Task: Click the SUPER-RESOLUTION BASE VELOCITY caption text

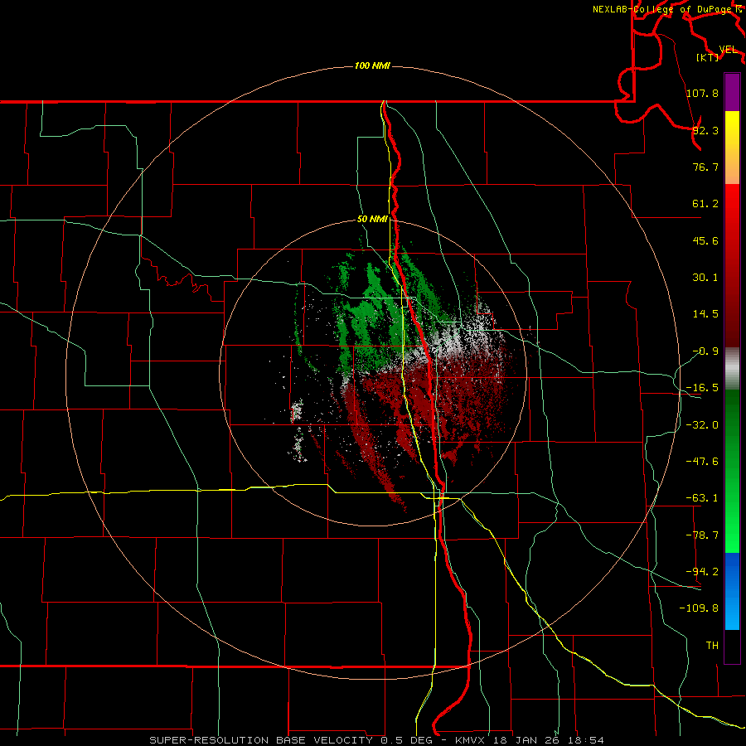Action: click(x=263, y=740)
